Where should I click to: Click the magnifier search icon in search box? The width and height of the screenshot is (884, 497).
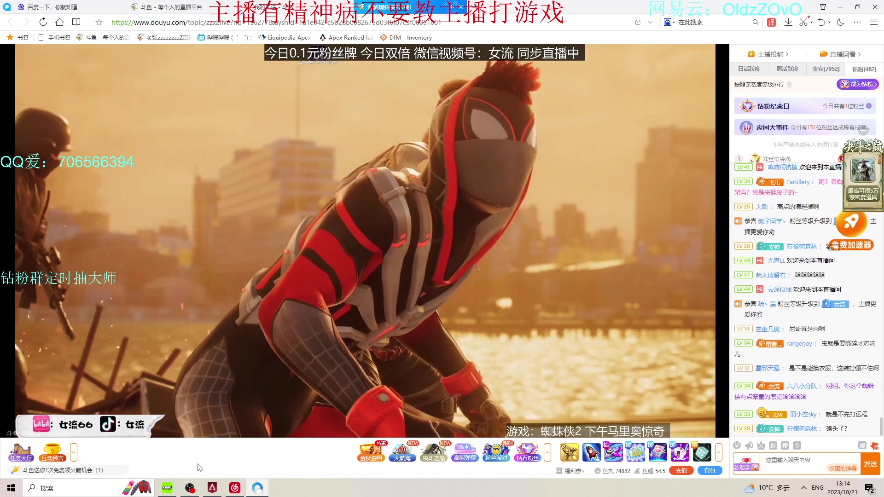755,22
